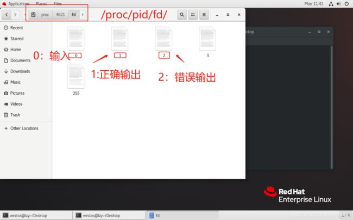This screenshot has width=353, height=220.
Task: Go forward with the right arrow button
Action: [15, 15]
